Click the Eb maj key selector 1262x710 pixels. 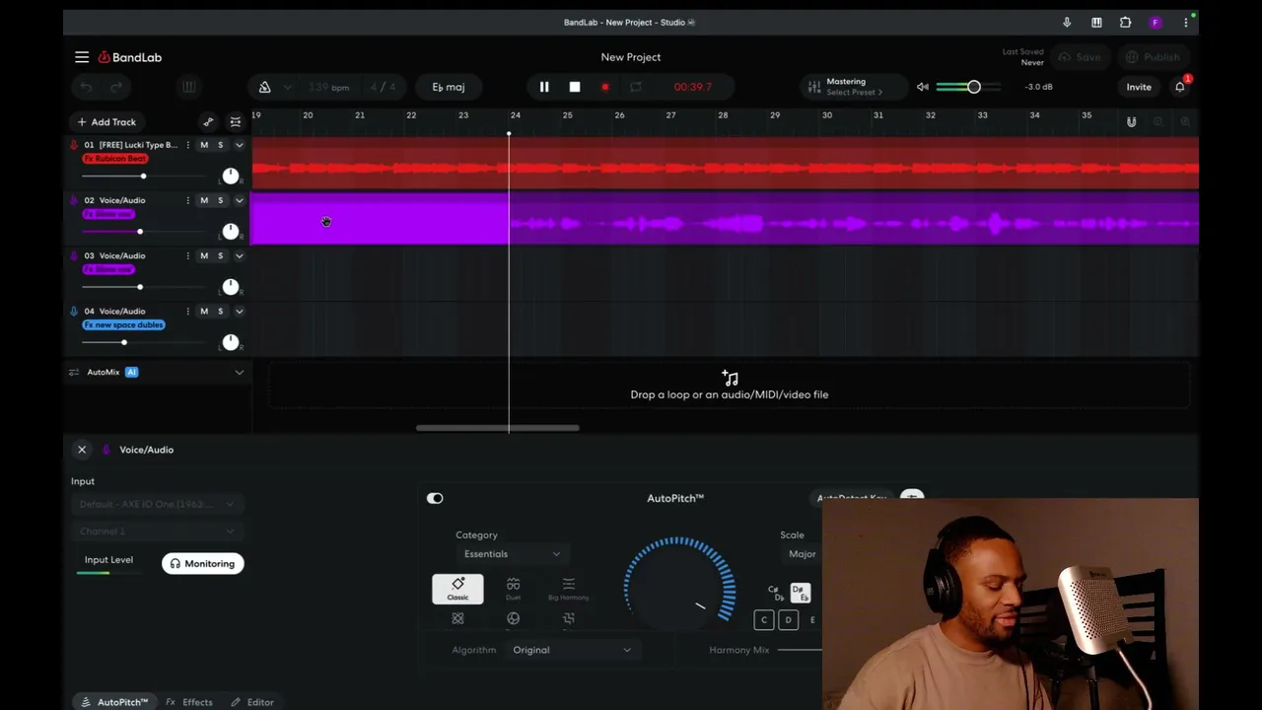449,87
